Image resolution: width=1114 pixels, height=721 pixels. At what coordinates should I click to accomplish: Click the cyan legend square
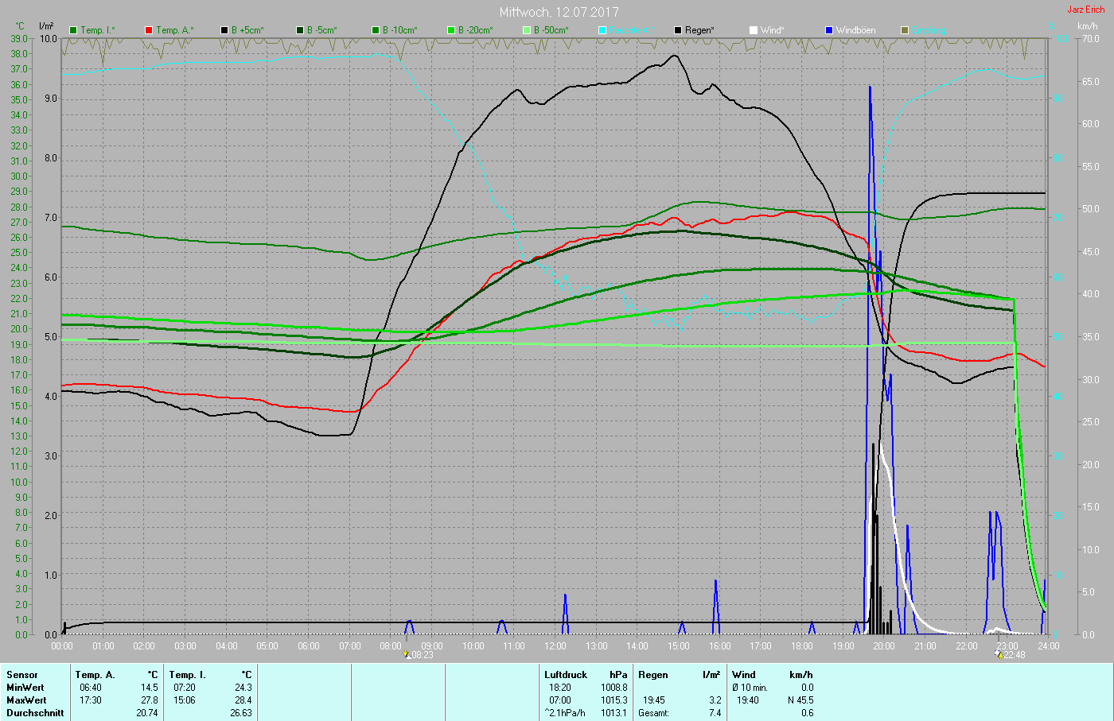pyautogui.click(x=602, y=30)
